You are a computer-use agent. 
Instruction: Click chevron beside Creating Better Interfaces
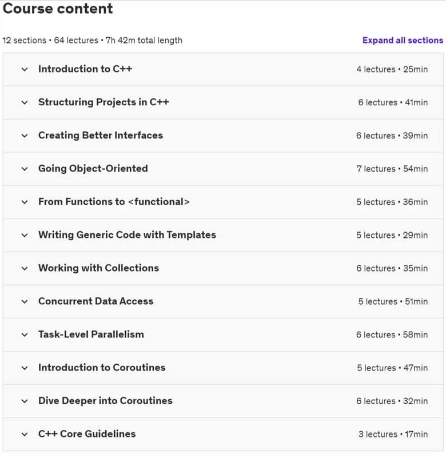[25, 136]
